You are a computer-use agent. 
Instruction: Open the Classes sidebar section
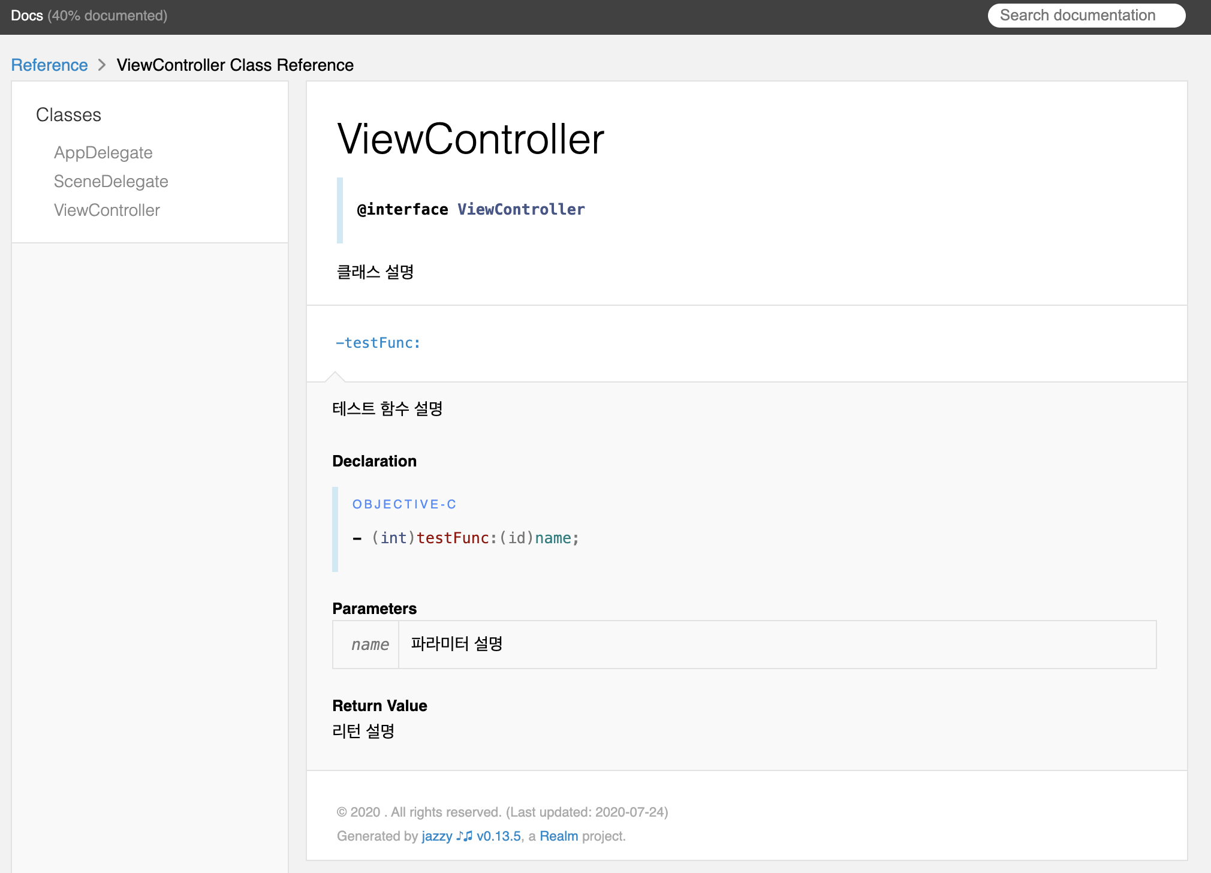tap(68, 115)
